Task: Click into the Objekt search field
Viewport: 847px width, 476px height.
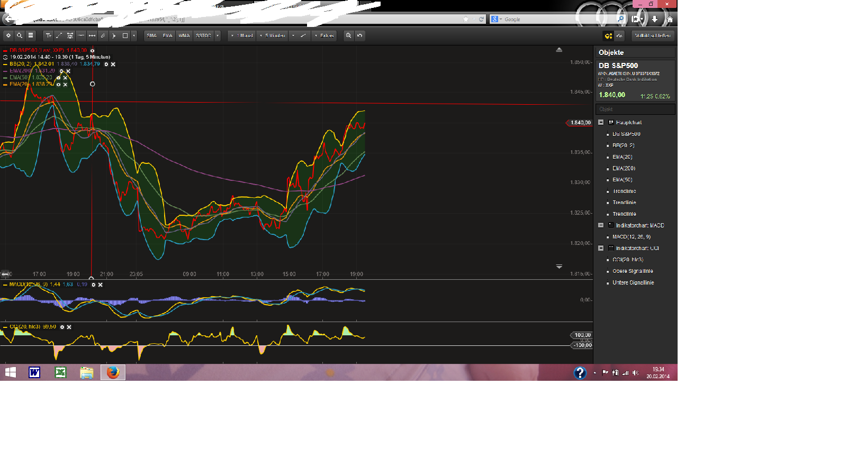Action: [635, 109]
